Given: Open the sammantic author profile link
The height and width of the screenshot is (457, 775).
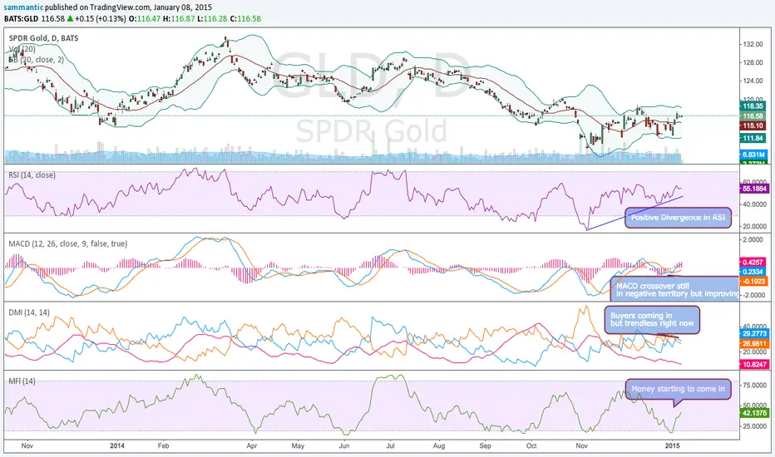Looking at the screenshot, I should click(x=22, y=7).
